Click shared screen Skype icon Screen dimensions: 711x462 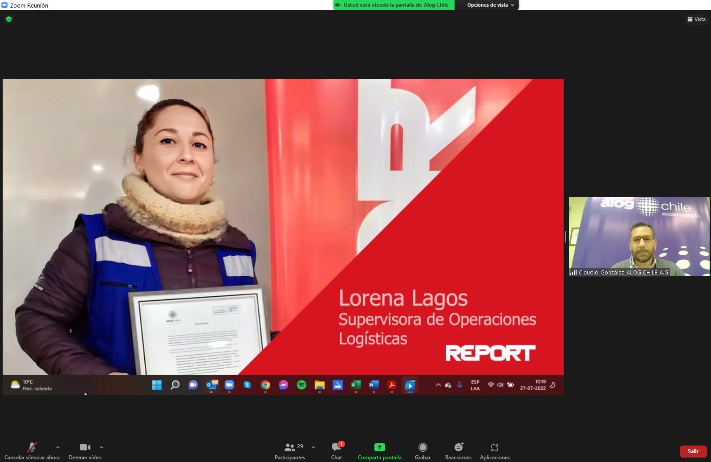point(248,385)
